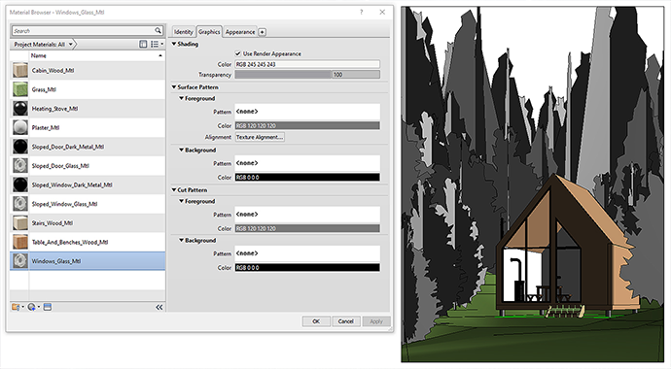The height and width of the screenshot is (369, 671).
Task: Toggle the library panel view icon
Action: [143, 44]
